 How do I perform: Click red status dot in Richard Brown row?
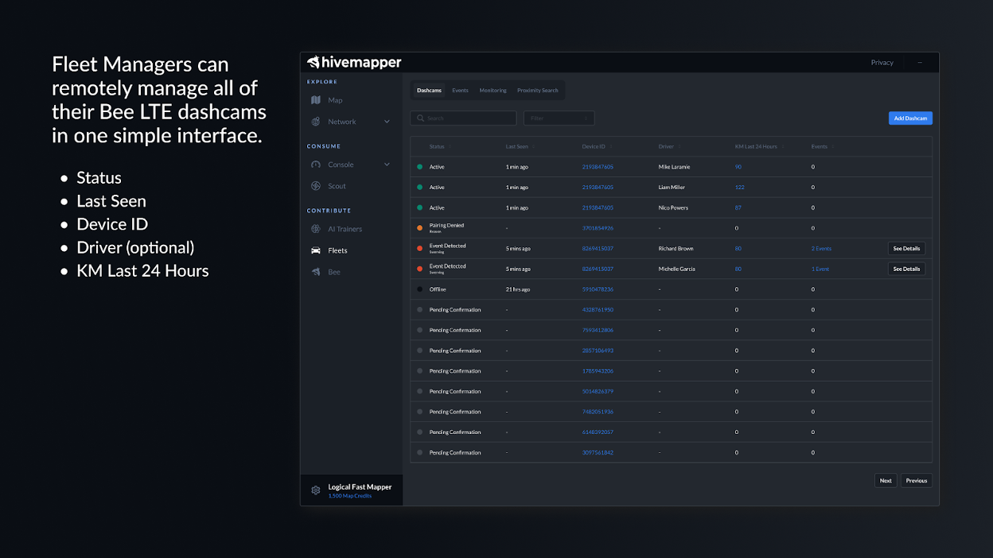click(x=419, y=249)
